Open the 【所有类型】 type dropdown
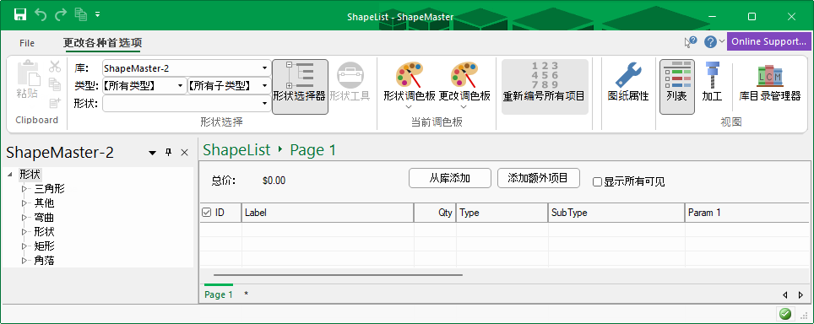Viewport: 814px width, 324px height. [180, 85]
